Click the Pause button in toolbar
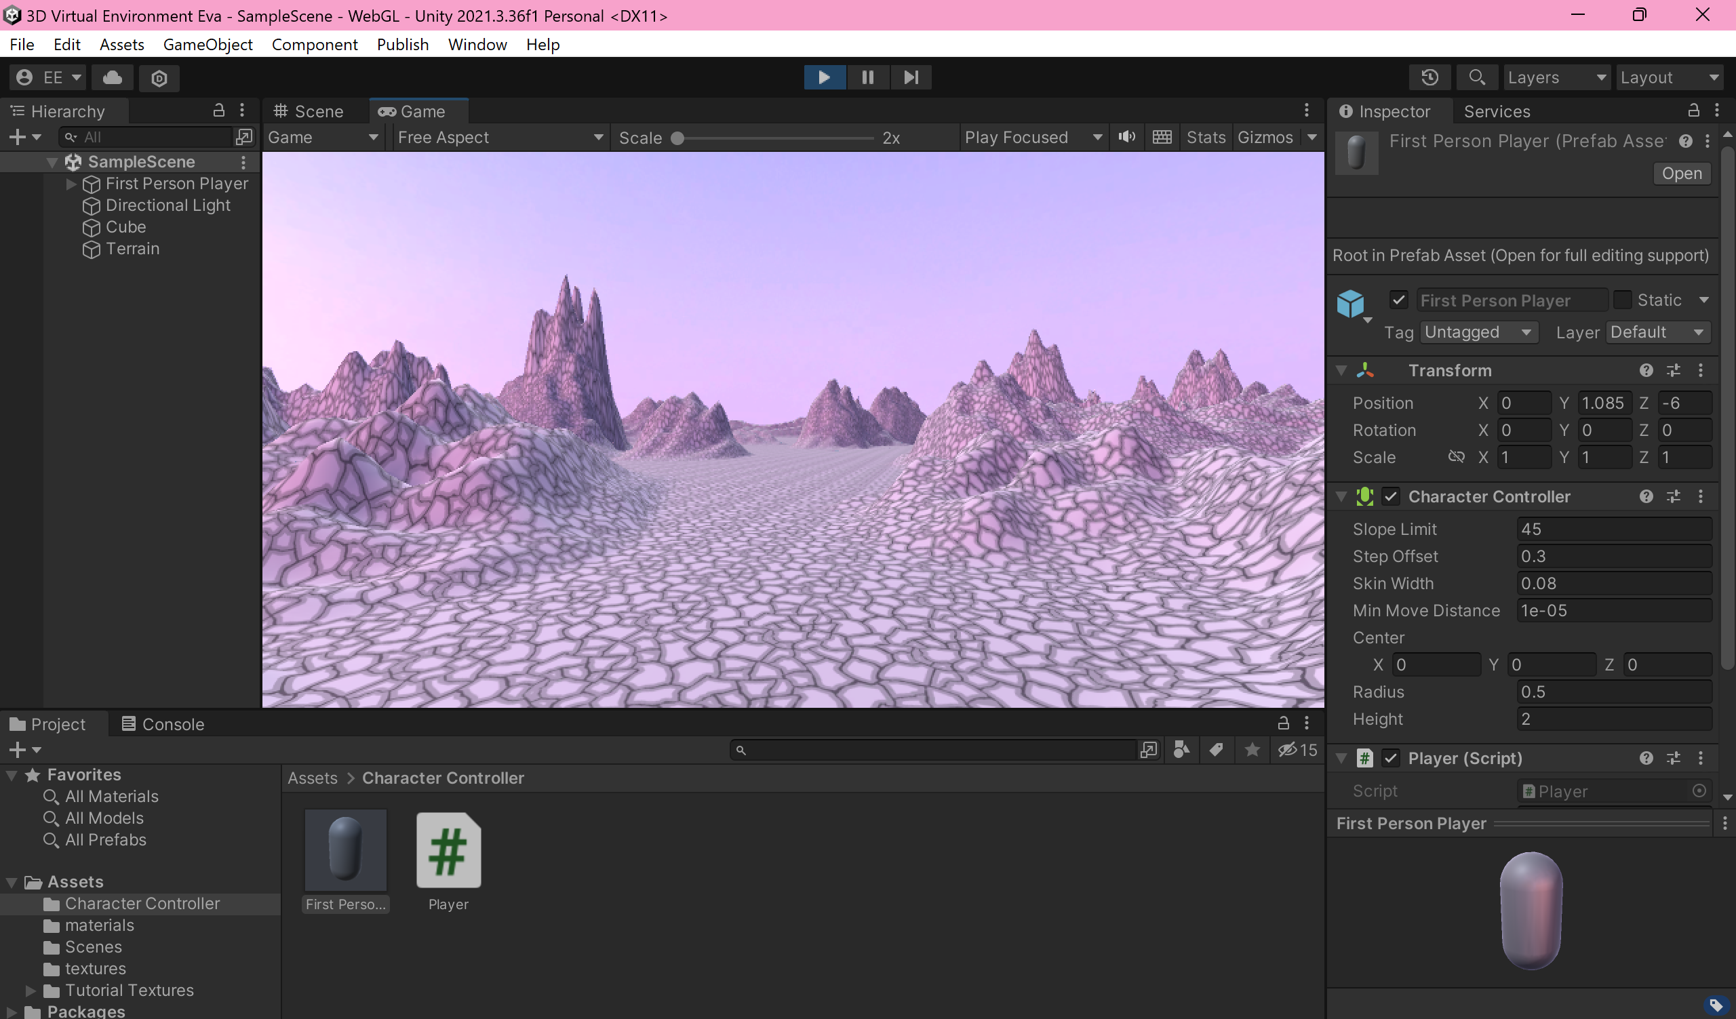Screen dimensions: 1736x1019 (x=867, y=77)
